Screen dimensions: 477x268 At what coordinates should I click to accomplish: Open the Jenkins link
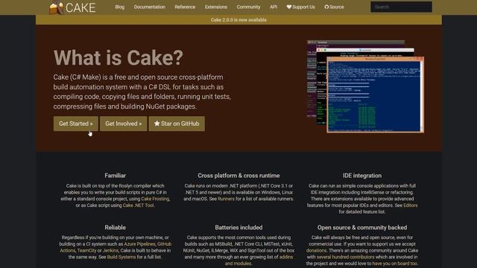point(110,250)
